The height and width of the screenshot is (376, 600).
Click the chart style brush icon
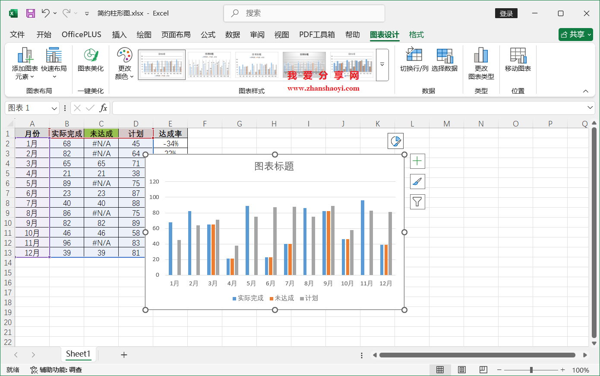coord(417,181)
